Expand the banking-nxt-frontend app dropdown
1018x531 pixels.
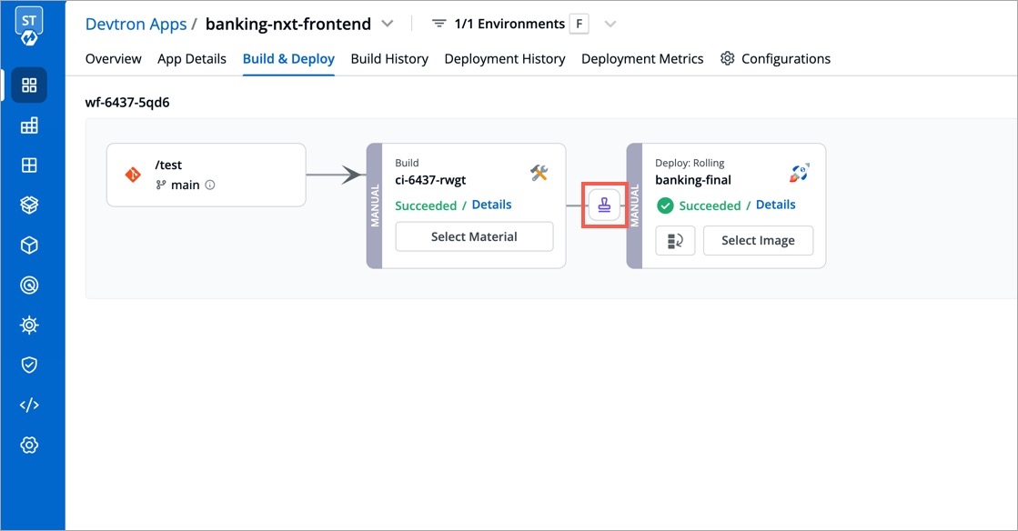click(x=388, y=24)
